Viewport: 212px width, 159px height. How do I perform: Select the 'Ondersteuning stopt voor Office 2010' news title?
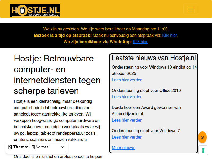[146, 90]
